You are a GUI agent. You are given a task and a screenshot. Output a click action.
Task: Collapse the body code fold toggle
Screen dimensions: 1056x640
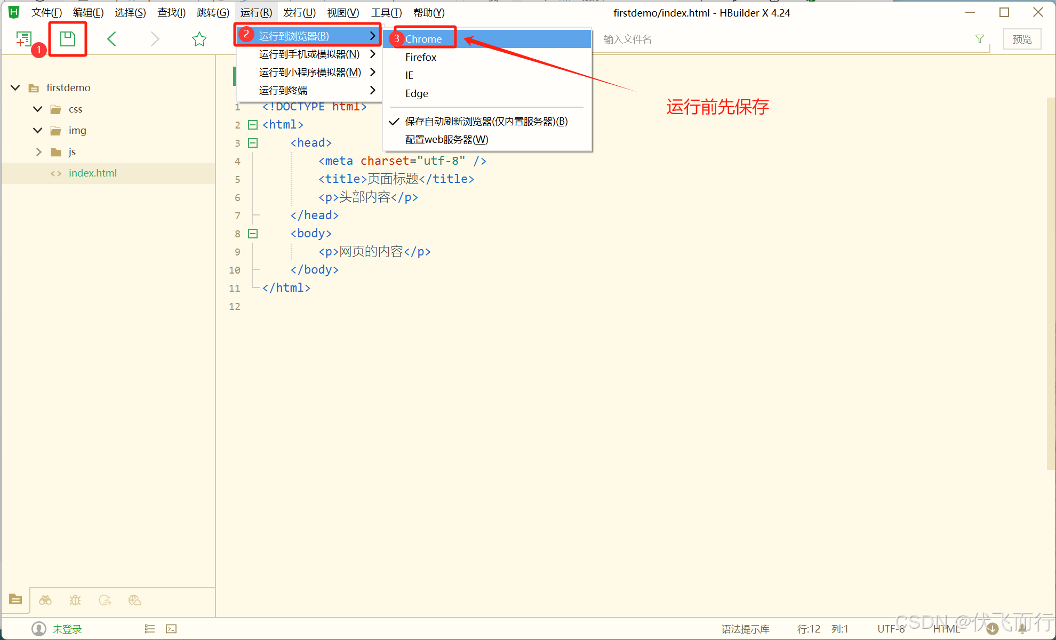click(x=253, y=233)
